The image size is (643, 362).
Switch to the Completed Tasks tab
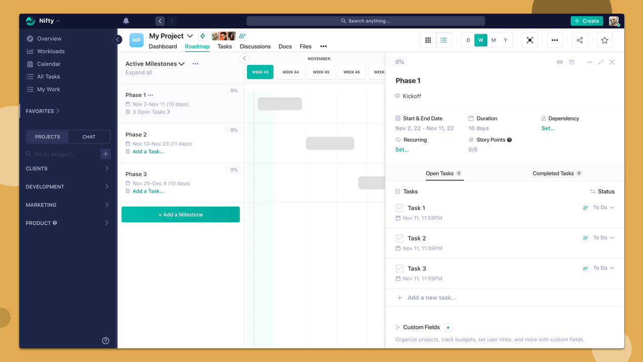(x=554, y=173)
